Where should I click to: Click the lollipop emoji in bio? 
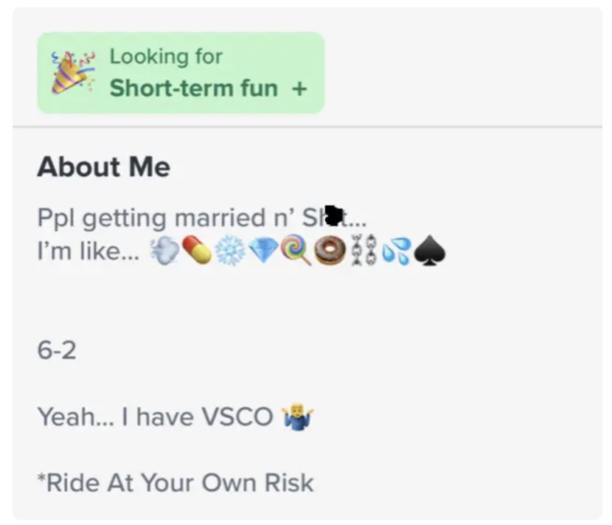coord(295,252)
